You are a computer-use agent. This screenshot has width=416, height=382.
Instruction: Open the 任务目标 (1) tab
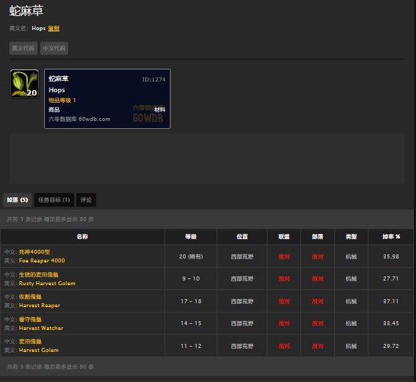pyautogui.click(x=54, y=200)
